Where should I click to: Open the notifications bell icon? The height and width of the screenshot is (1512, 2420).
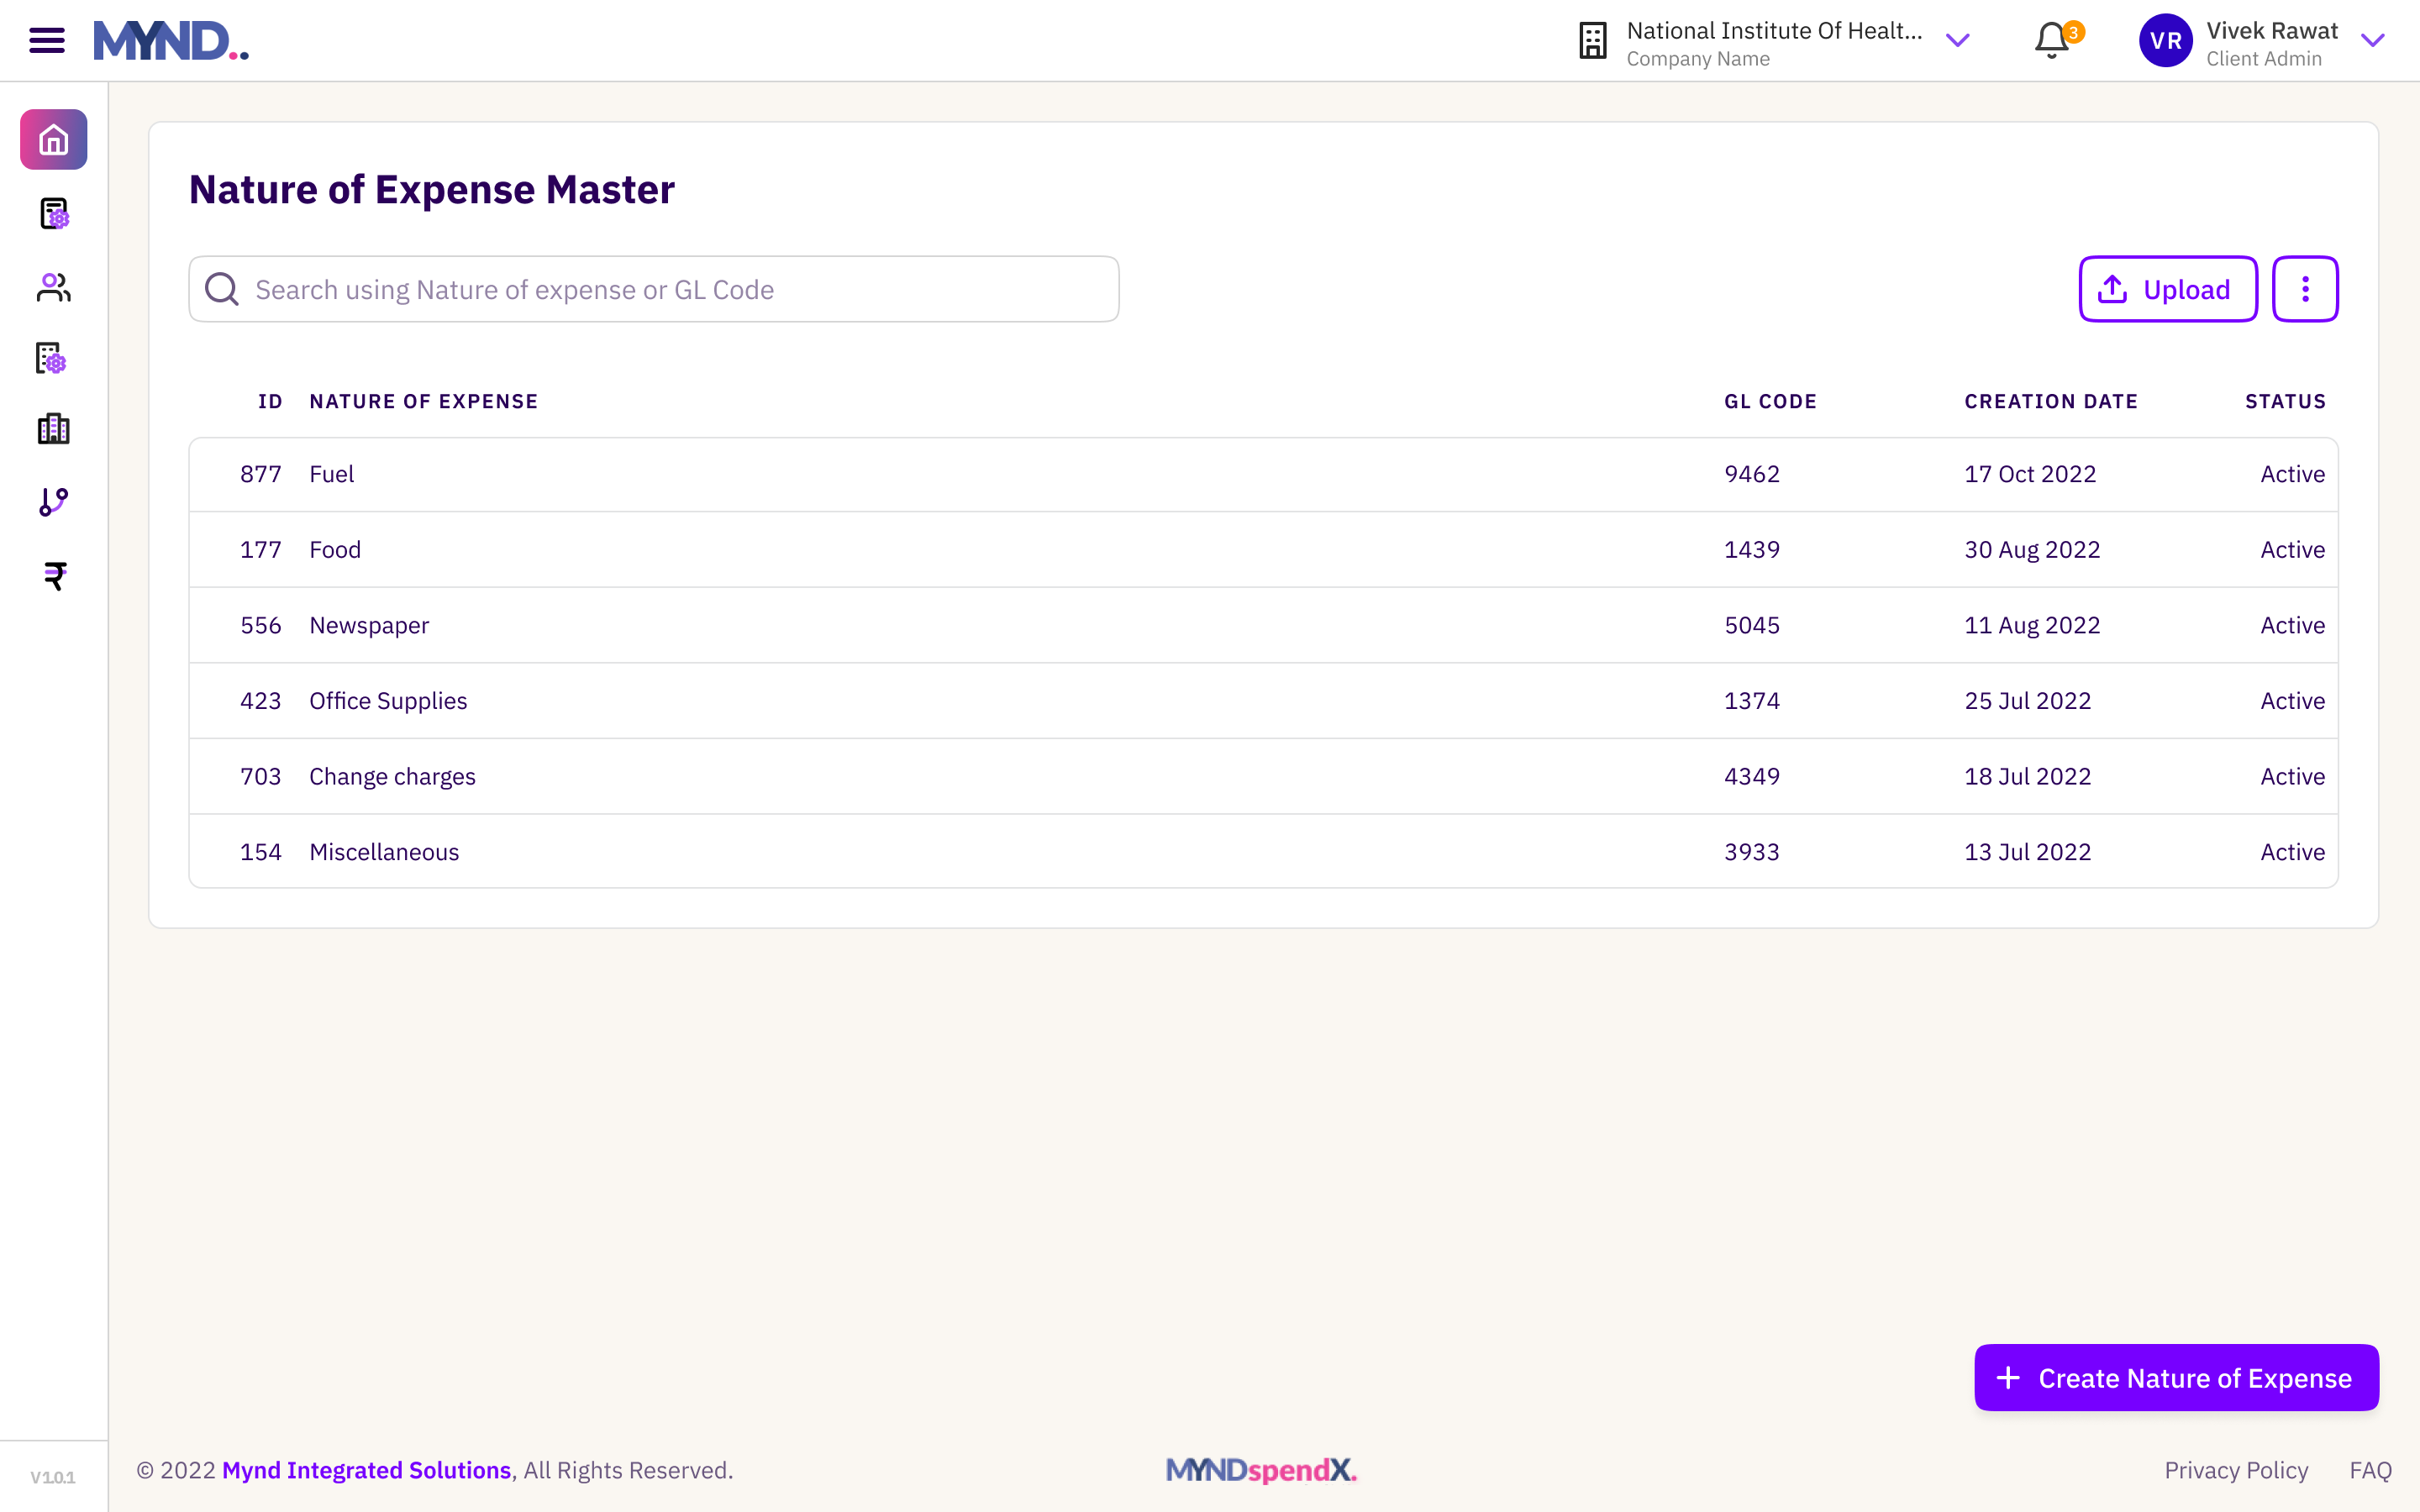2052,41
